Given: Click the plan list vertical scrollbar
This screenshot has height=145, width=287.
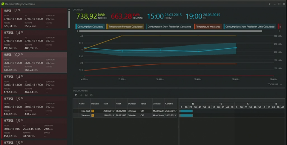Looking at the screenshot, I should pos(69,15).
